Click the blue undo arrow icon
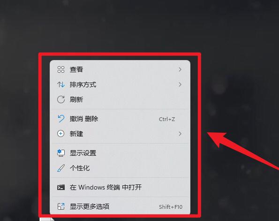This screenshot has height=221, width=279. click(61, 119)
